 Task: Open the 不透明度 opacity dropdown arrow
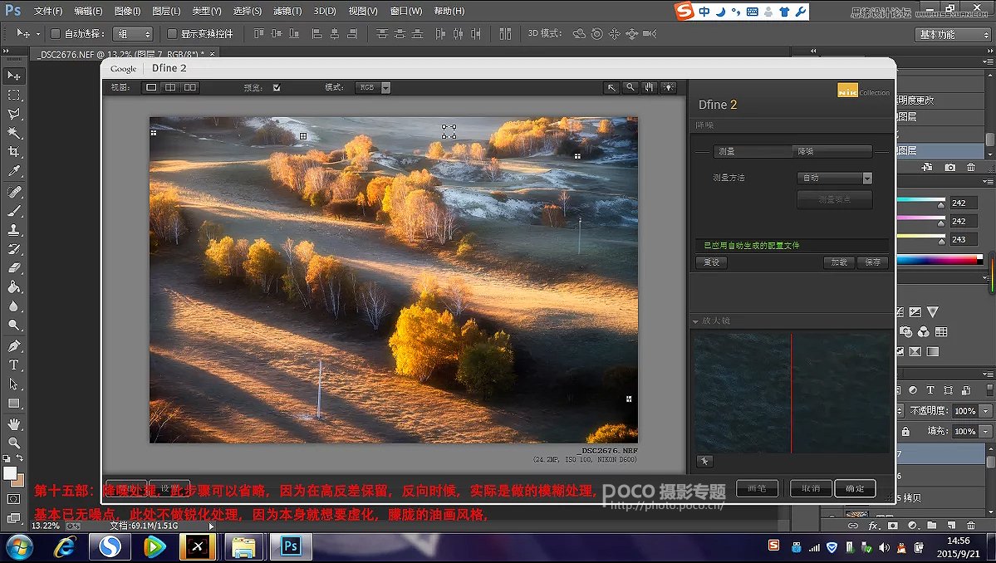[x=985, y=411]
